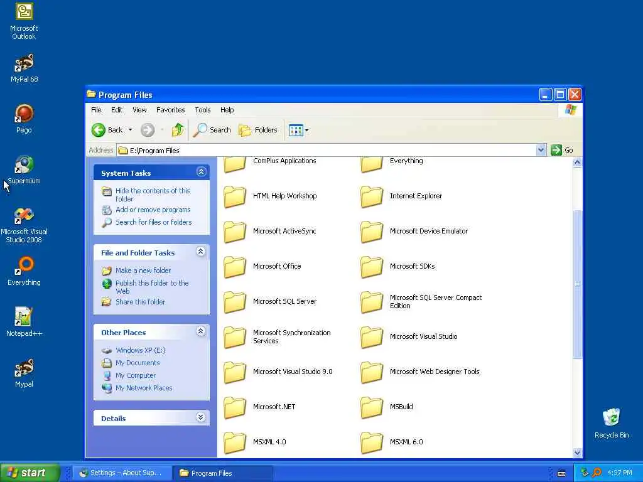
Task: Go to Windows XP (E:) in Other Places
Action: [141, 350]
